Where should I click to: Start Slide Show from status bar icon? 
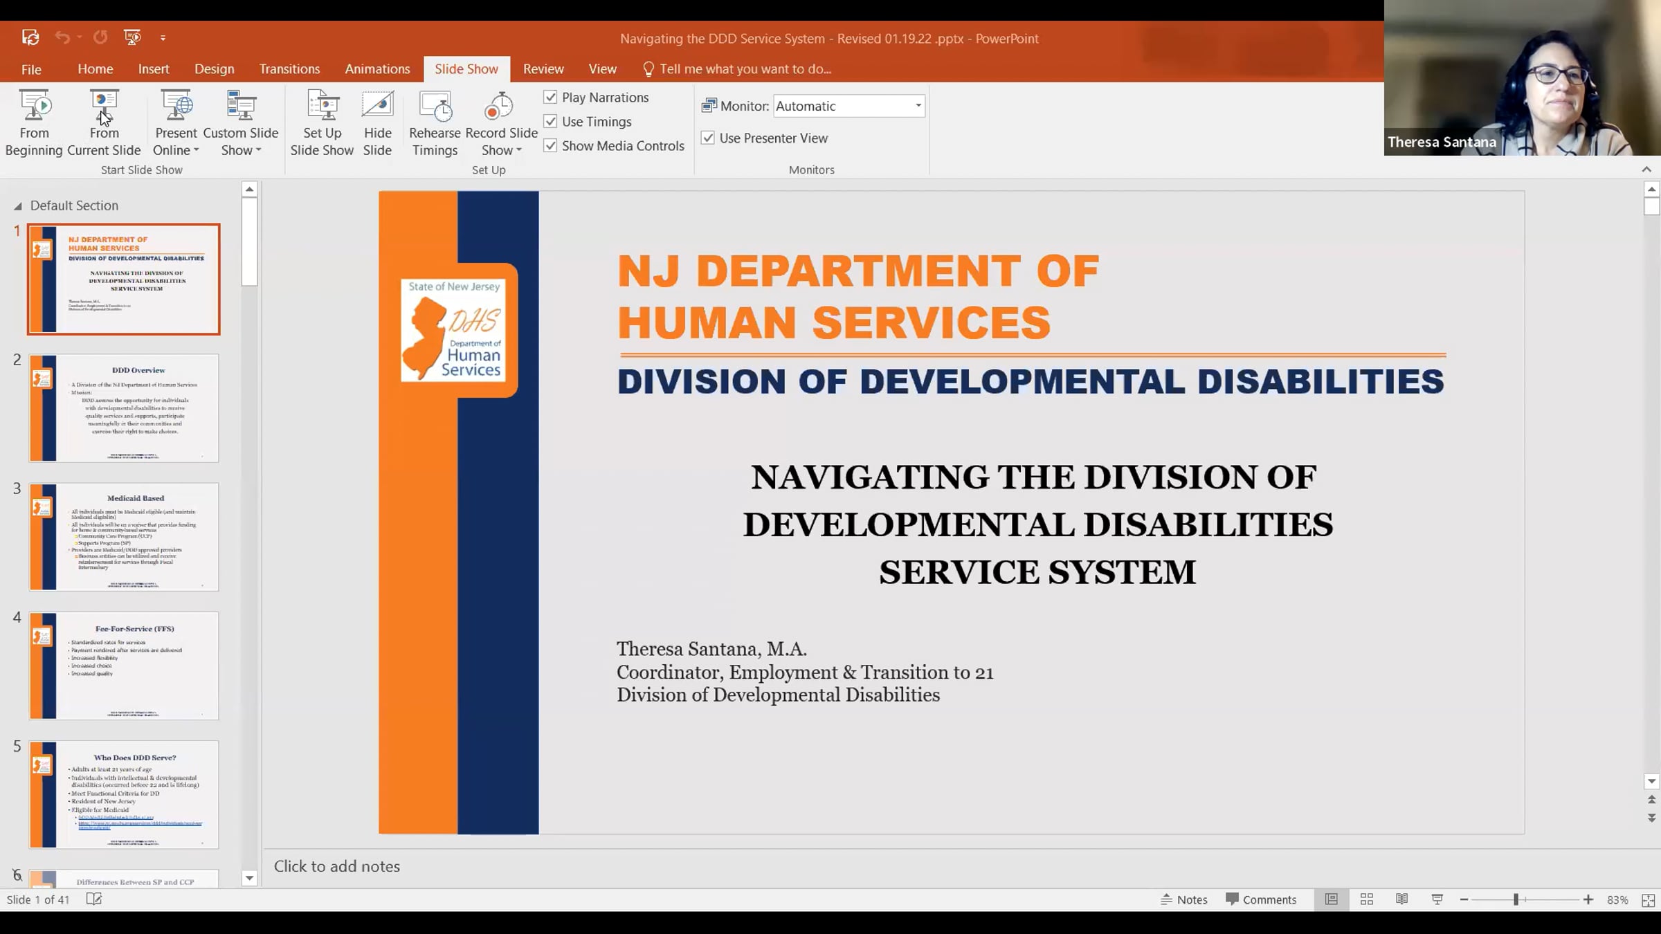(x=1437, y=899)
